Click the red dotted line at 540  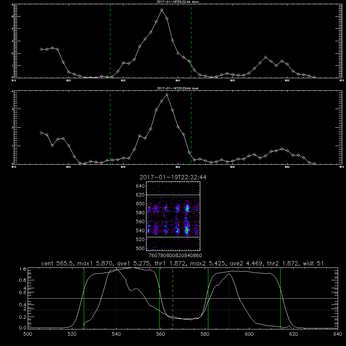(117, 298)
